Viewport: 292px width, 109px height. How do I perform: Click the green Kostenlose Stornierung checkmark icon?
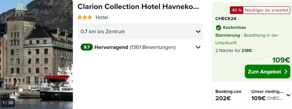(218, 28)
